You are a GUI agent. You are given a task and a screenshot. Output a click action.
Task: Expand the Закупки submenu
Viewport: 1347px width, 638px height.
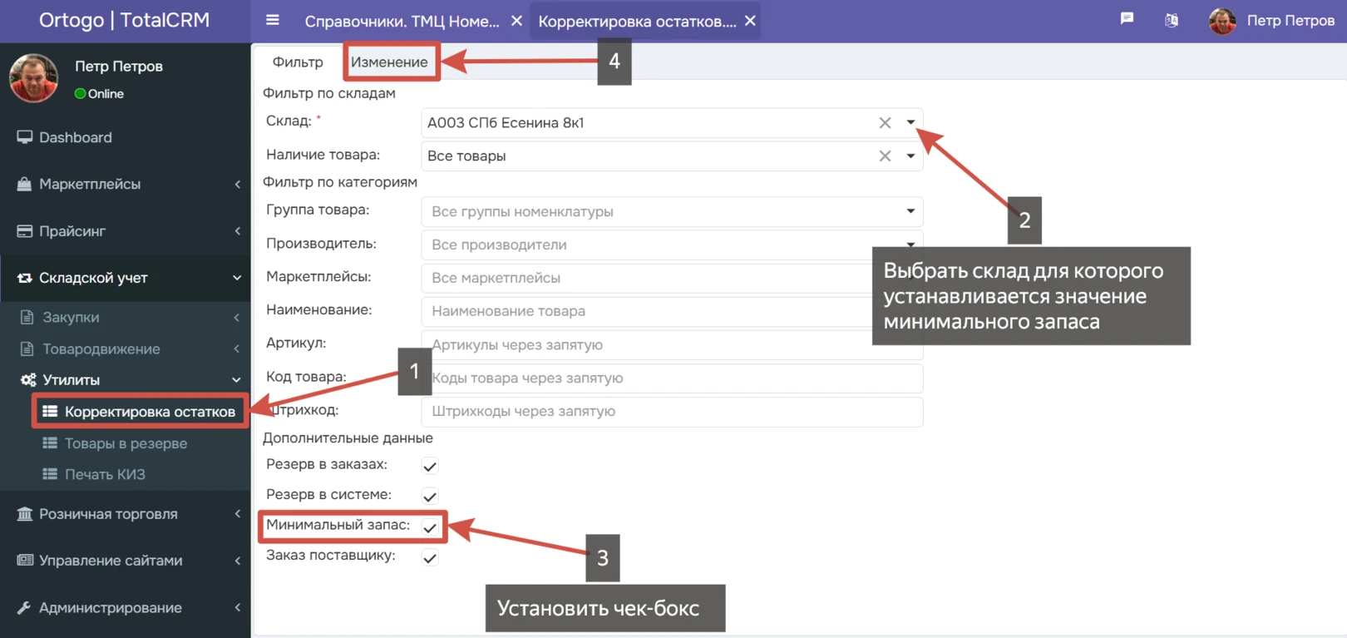click(237, 317)
